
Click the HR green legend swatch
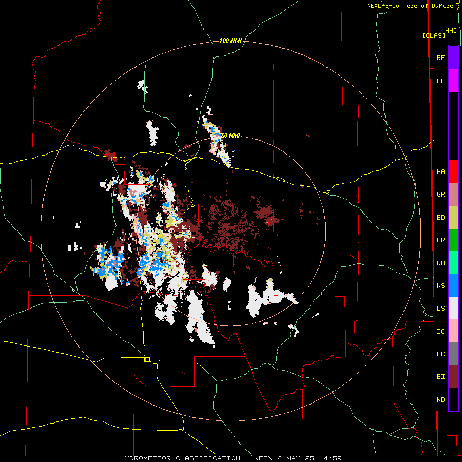[x=453, y=240]
